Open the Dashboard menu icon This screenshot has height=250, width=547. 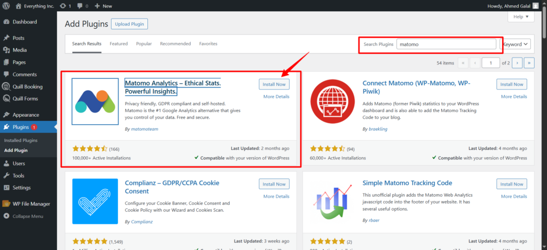[x=6, y=22]
